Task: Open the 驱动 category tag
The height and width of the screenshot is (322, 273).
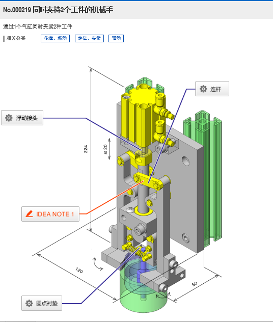Action: click(116, 38)
